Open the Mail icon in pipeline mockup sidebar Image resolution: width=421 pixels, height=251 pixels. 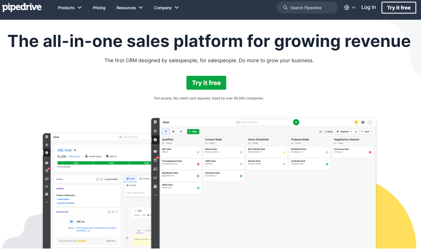point(155,151)
